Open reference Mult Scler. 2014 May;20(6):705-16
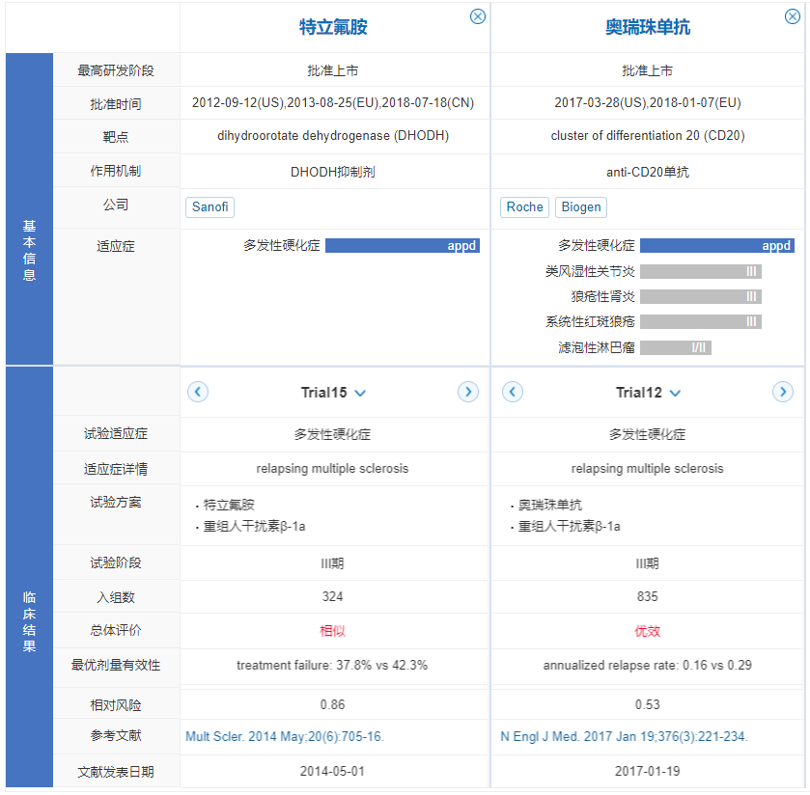Screen dimensions: 810x795 point(285,736)
